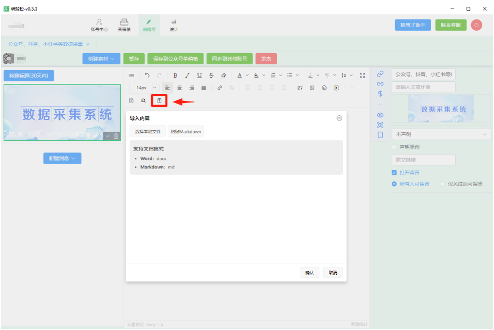This screenshot has height=330, width=494.
Task: Click the insert hyperlink icon in the toolbar
Action: (219, 88)
